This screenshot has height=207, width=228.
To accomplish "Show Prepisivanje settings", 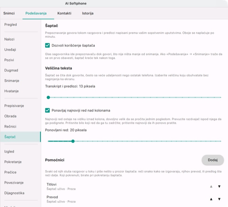I will (20, 106).
